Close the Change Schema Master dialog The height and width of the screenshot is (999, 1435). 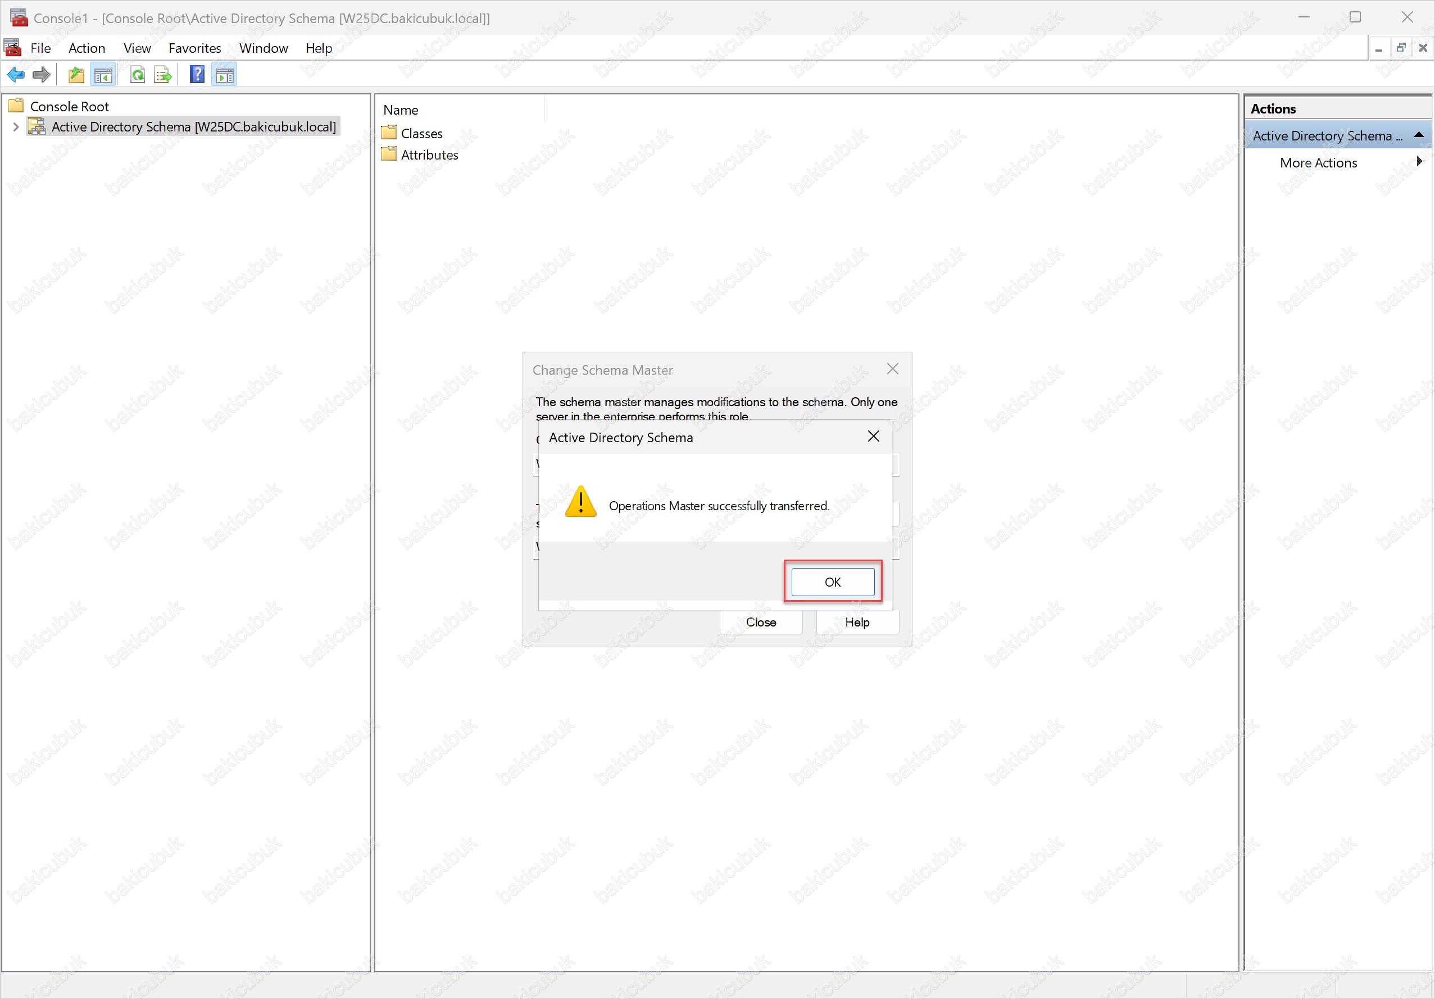click(893, 369)
